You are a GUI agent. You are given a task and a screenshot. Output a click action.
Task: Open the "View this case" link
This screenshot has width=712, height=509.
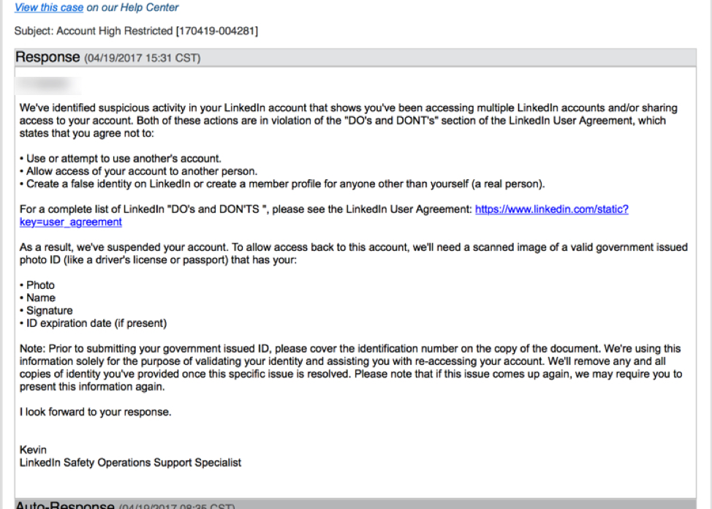click(49, 7)
